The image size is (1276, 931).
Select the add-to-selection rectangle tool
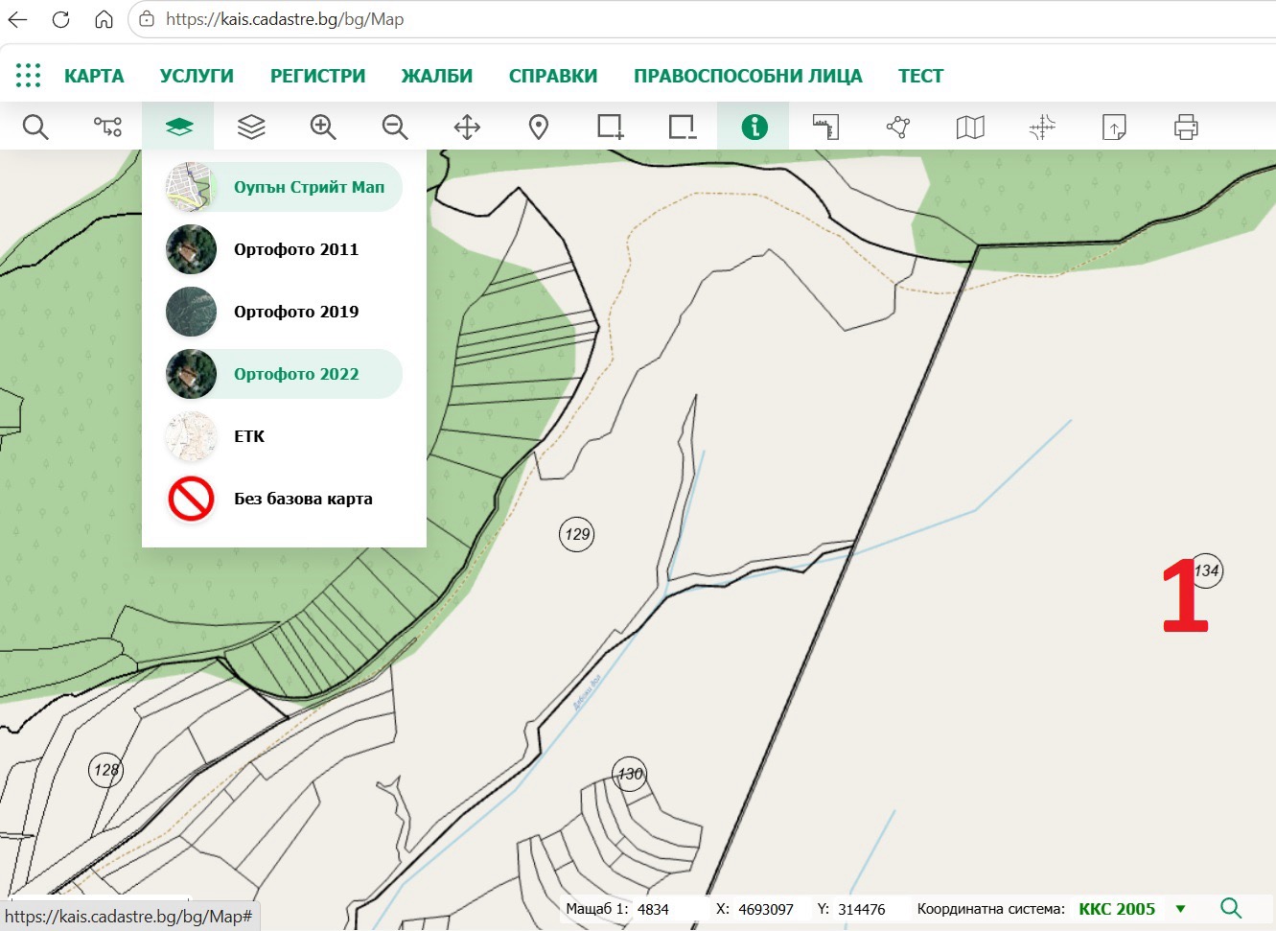pyautogui.click(x=611, y=127)
